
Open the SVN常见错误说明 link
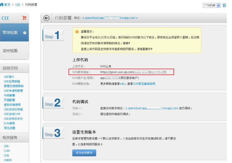tap(143, 84)
